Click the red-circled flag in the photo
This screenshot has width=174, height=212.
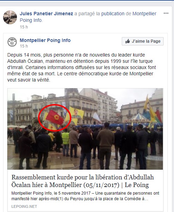(x=55, y=117)
